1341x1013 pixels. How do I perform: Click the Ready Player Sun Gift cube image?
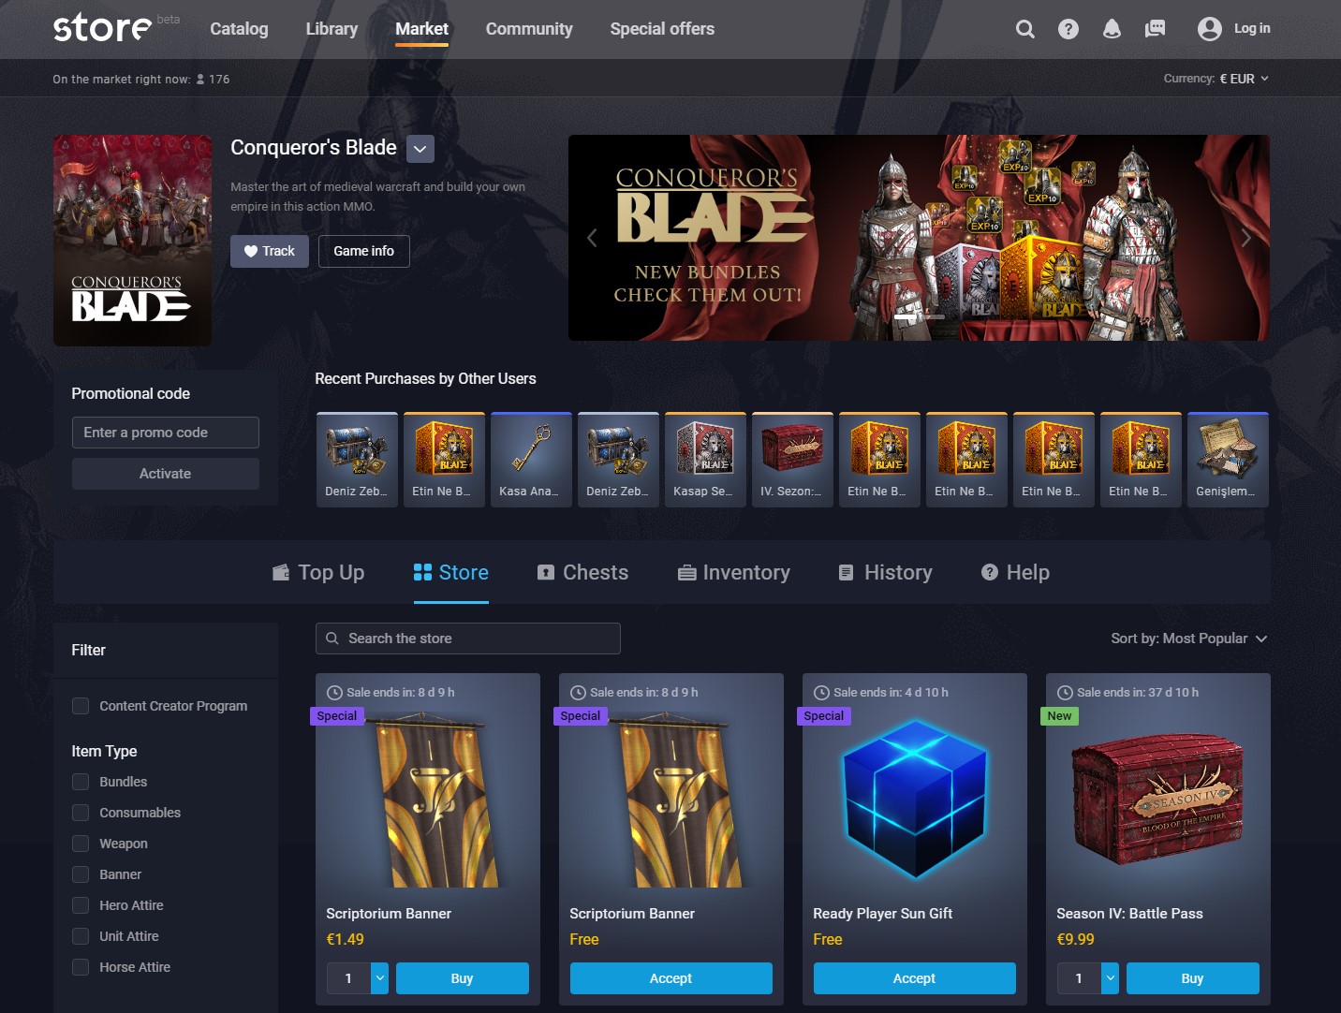pyautogui.click(x=915, y=800)
